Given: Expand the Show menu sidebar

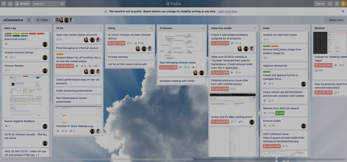Looking at the screenshot, I should pos(334,20).
